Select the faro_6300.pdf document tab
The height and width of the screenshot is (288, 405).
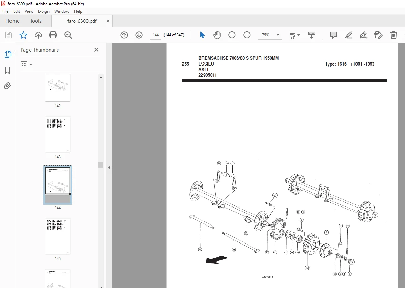click(x=82, y=21)
